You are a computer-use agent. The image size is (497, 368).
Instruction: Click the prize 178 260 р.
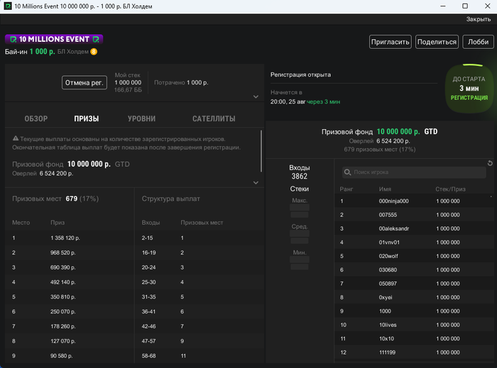tap(62, 326)
